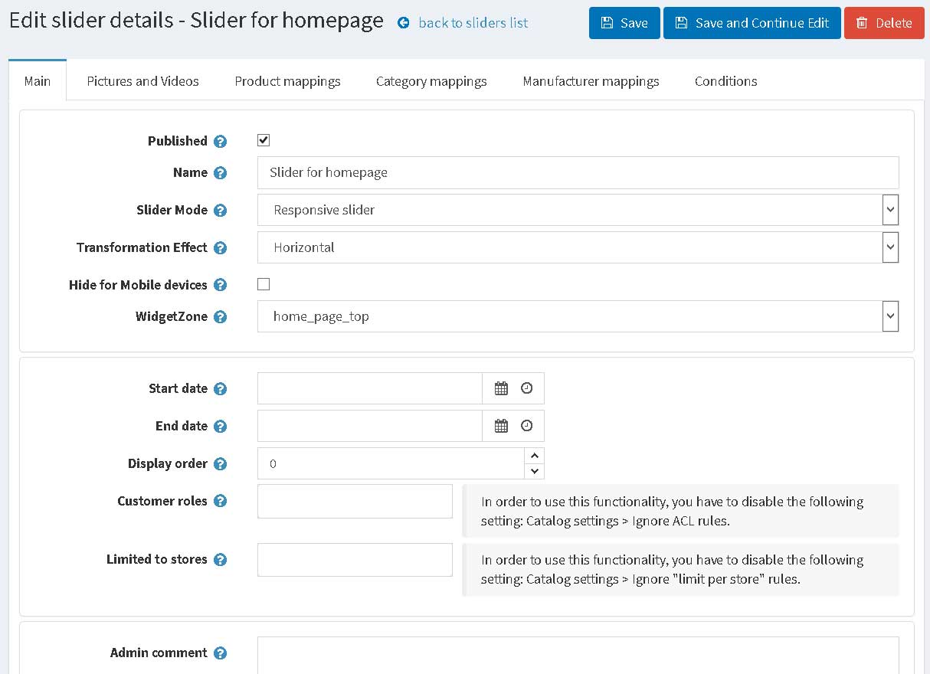Click the red Delete button
This screenshot has height=674, width=930.
(884, 23)
